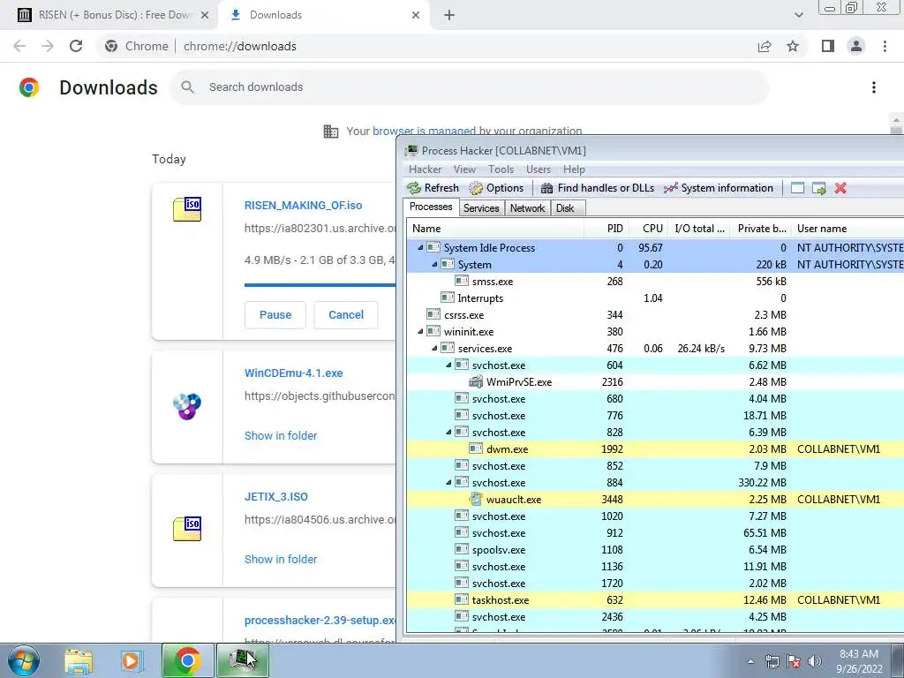Open File Explorer from taskbar
The width and height of the screenshot is (904, 678).
79,660
